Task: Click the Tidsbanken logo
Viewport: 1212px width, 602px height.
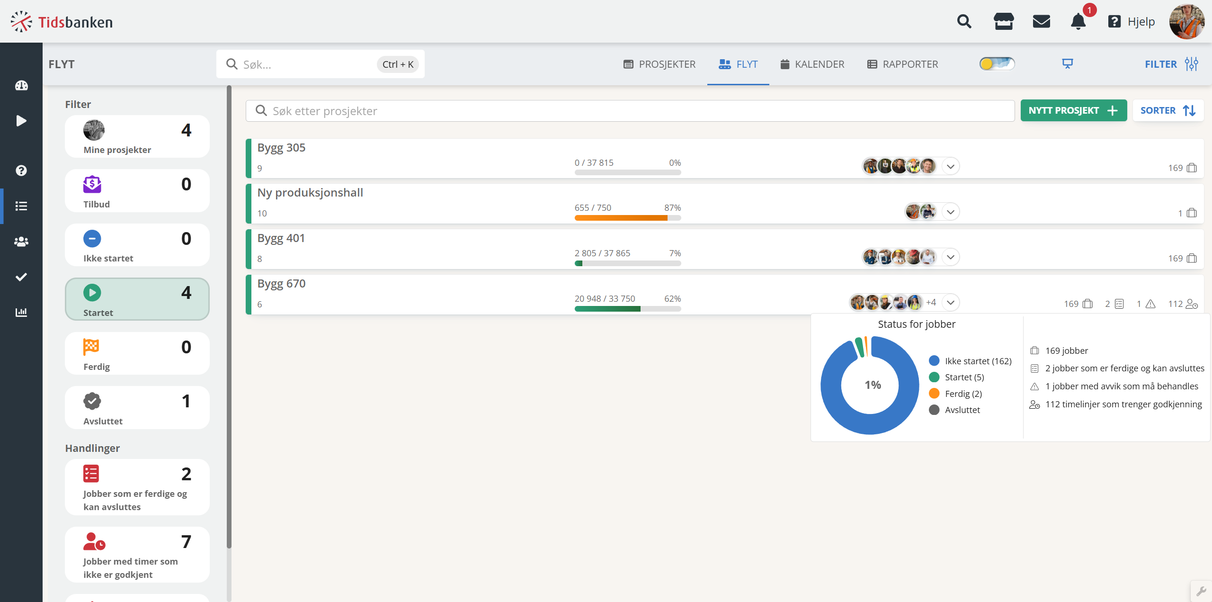Action: [x=62, y=22]
